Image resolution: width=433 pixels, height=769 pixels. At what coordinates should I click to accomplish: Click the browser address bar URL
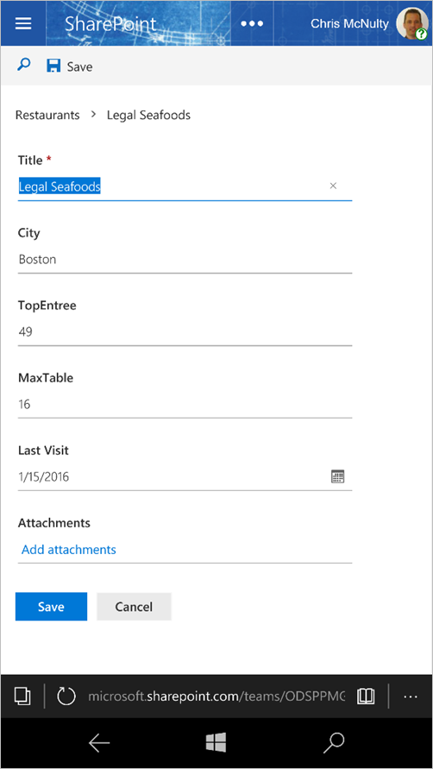coord(216,696)
